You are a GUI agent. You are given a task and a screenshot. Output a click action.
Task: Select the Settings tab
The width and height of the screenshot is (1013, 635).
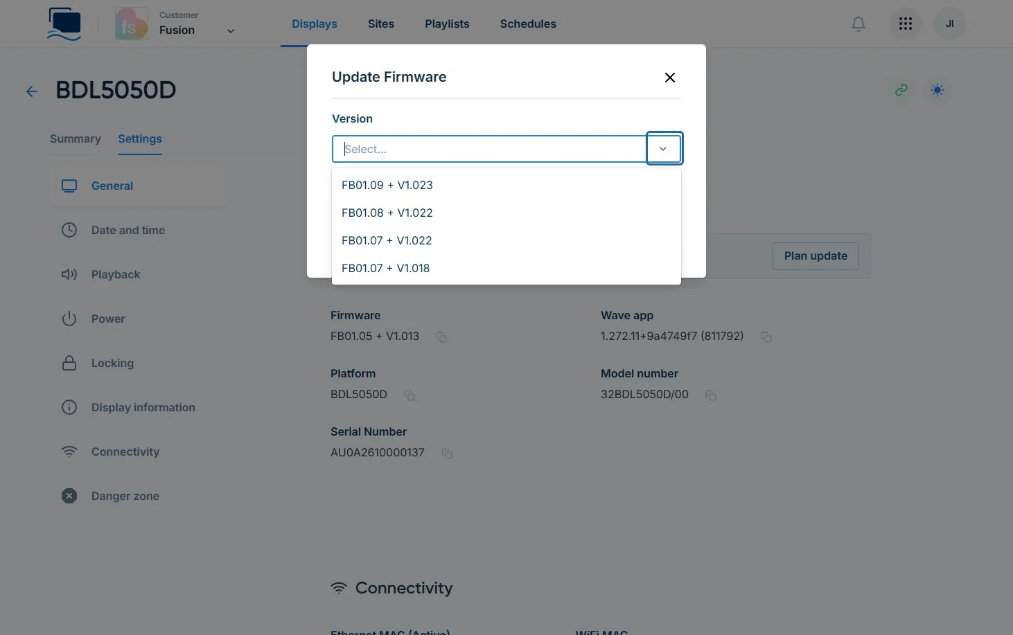click(140, 139)
